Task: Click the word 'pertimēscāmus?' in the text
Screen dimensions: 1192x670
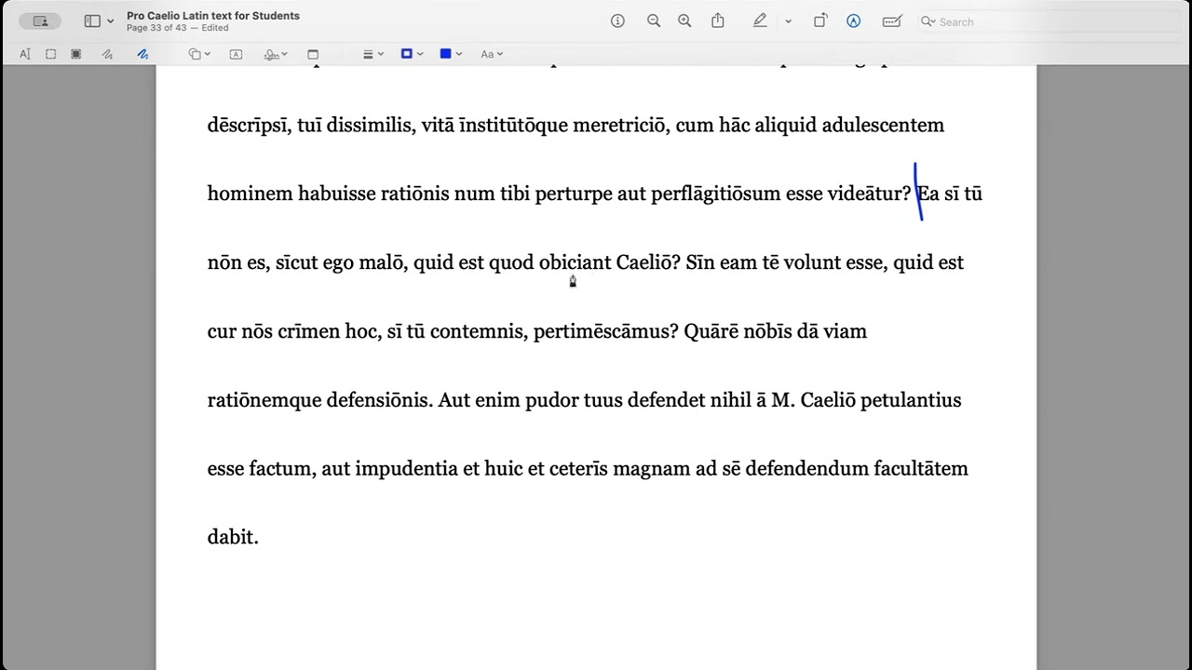Action: pos(606,331)
